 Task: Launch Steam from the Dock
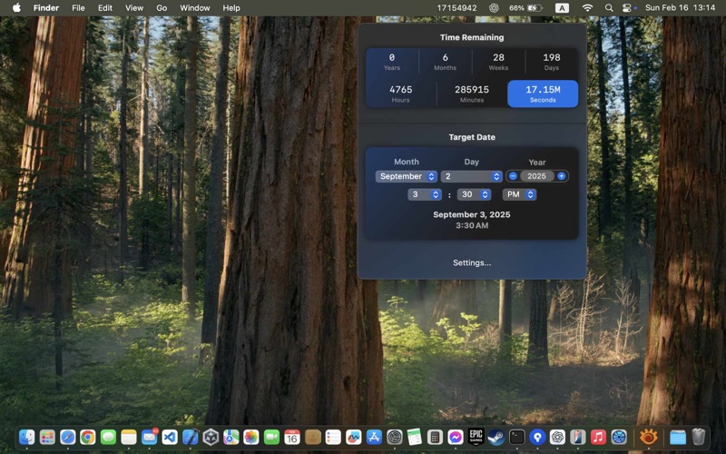(x=495, y=437)
